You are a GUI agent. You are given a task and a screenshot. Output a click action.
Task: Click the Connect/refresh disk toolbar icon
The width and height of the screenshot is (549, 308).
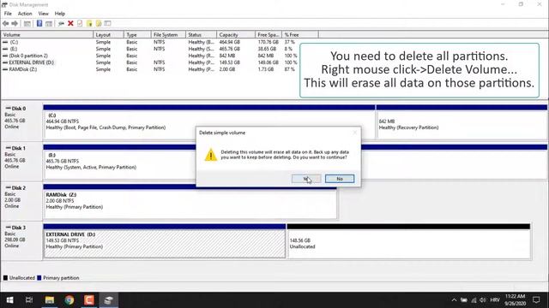click(61, 23)
